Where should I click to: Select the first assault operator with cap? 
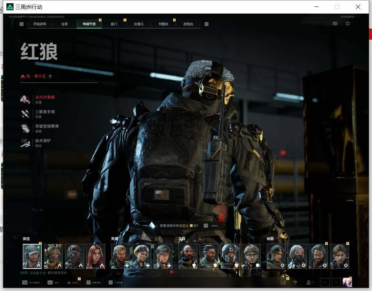tap(32, 256)
